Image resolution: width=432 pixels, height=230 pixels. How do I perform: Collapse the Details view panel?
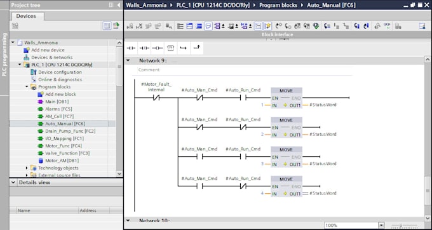13,182
